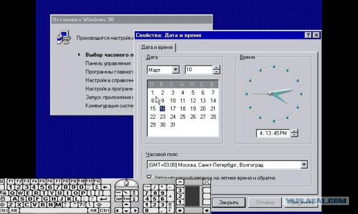Click the left arrow at overlay panel bottom
The image size is (358, 214).
pos(180,211)
